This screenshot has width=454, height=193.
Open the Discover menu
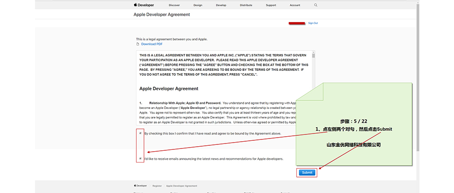pyautogui.click(x=174, y=5)
